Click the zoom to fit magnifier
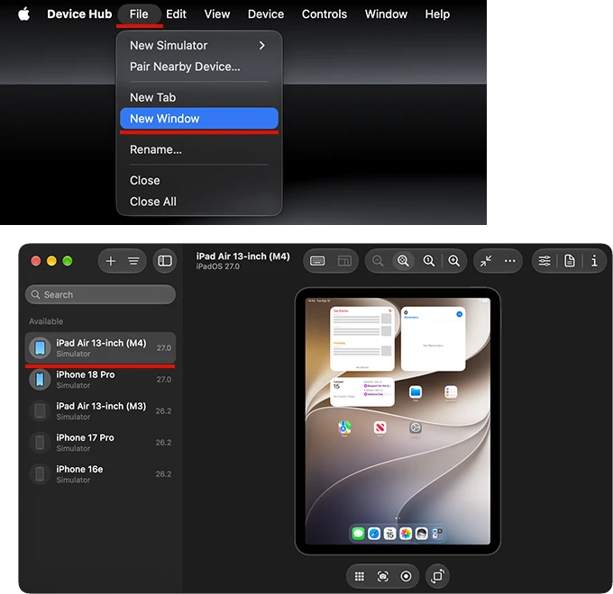 point(403,261)
